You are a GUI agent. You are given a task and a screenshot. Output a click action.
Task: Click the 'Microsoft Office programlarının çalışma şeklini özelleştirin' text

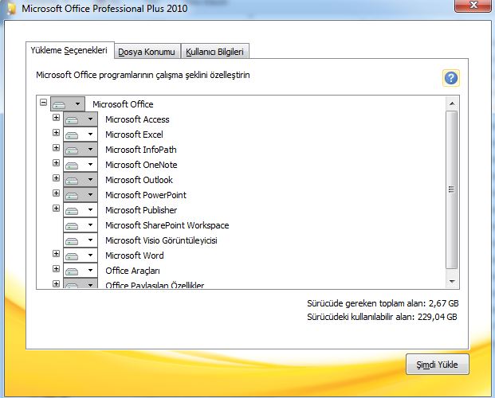[x=143, y=75]
